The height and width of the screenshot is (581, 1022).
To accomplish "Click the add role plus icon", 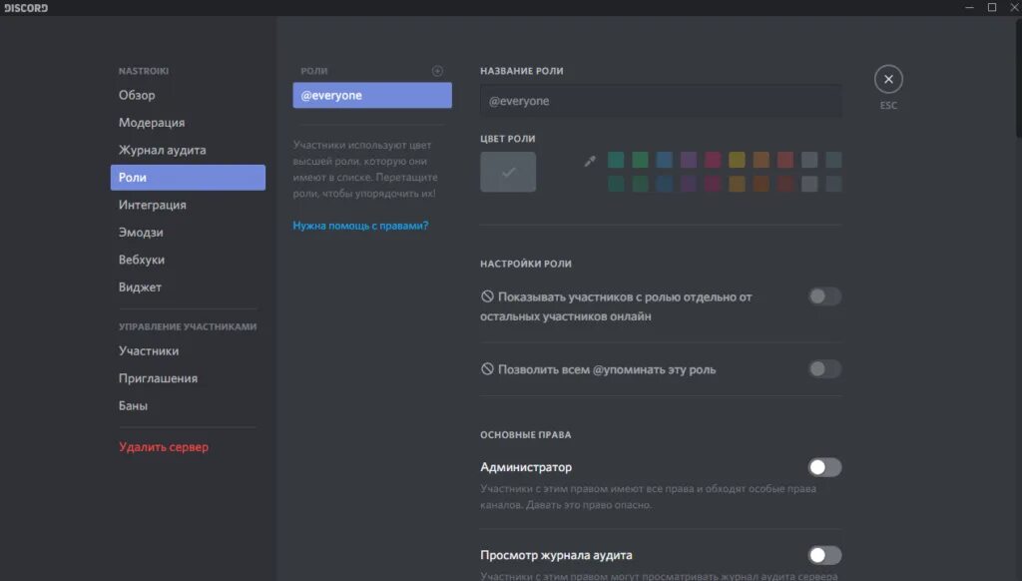I will pos(437,71).
